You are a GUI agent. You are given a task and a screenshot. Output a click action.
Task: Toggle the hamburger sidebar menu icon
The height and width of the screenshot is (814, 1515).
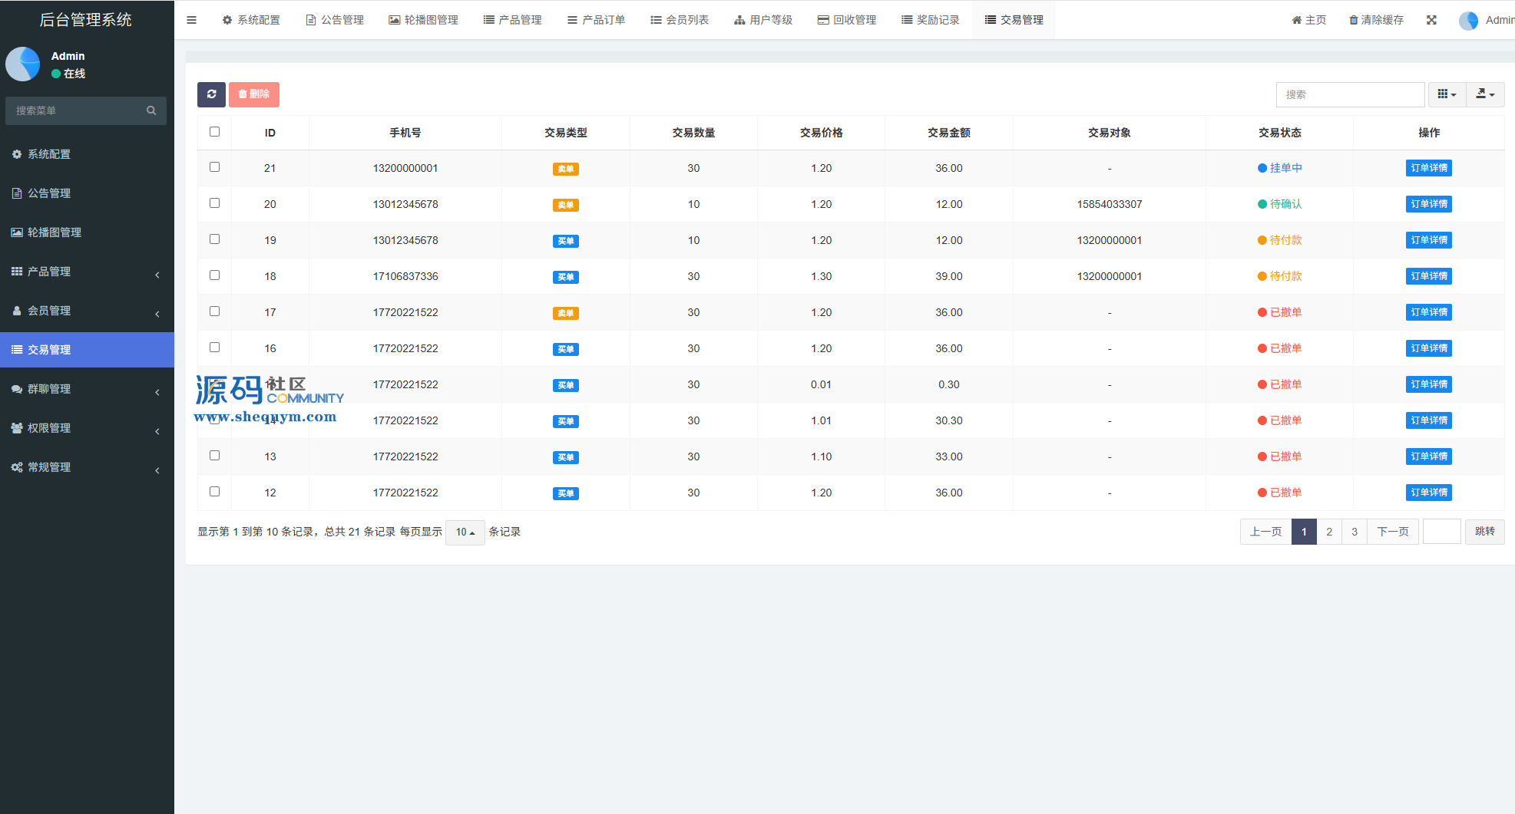(x=191, y=20)
